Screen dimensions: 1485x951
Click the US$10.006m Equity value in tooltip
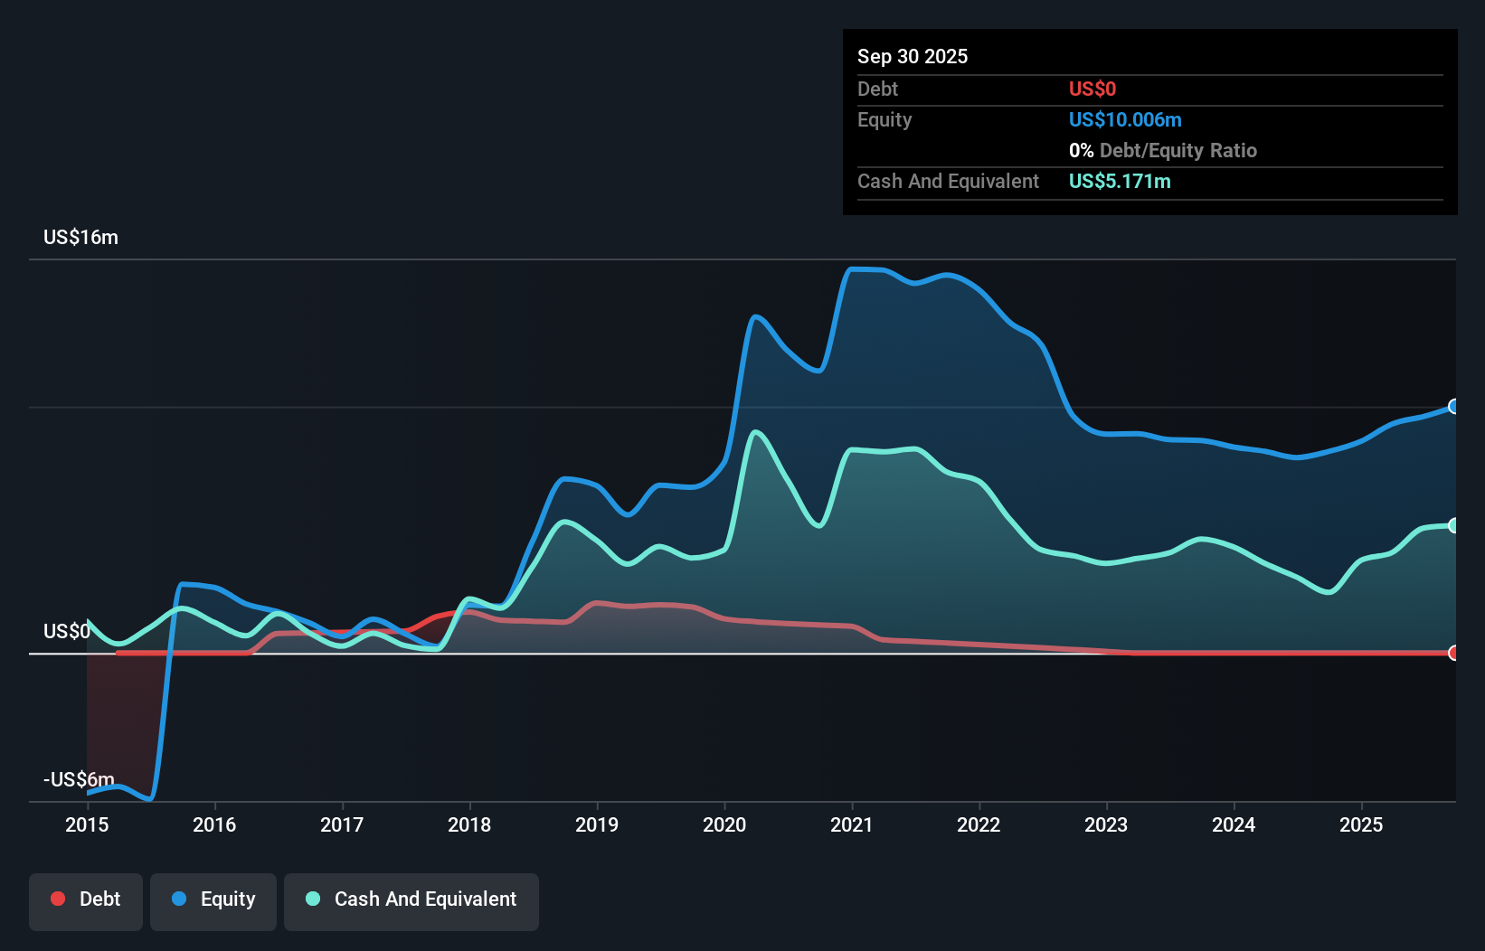point(1125,119)
